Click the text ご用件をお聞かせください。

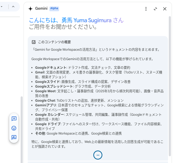(x=63, y=27)
